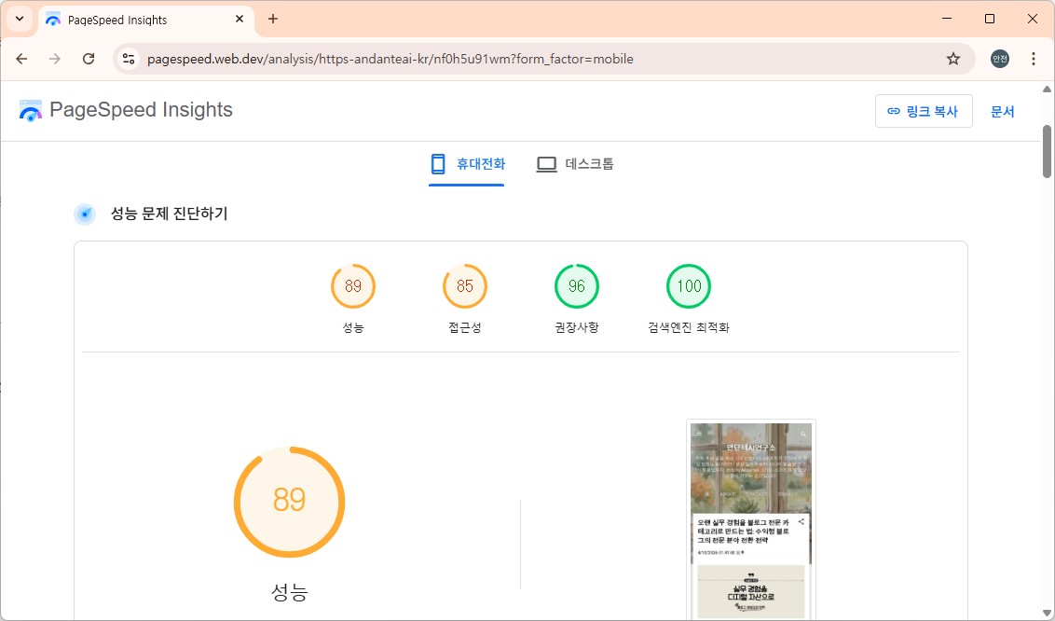Viewport: 1055px width, 621px height.
Task: Open the Chrome three-dot menu
Action: coord(1033,58)
